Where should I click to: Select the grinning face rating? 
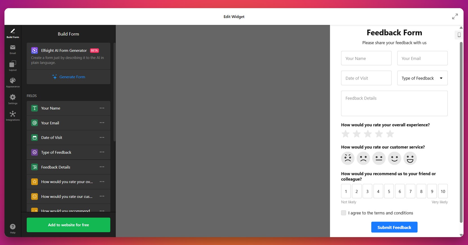click(410, 158)
